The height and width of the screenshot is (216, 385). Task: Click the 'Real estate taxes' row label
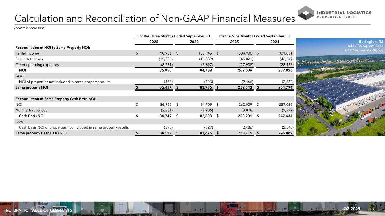[x=29, y=59]
